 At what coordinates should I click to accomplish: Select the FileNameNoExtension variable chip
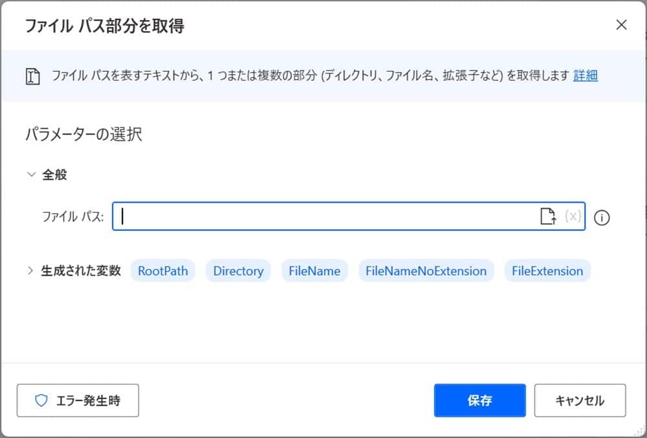pos(426,271)
